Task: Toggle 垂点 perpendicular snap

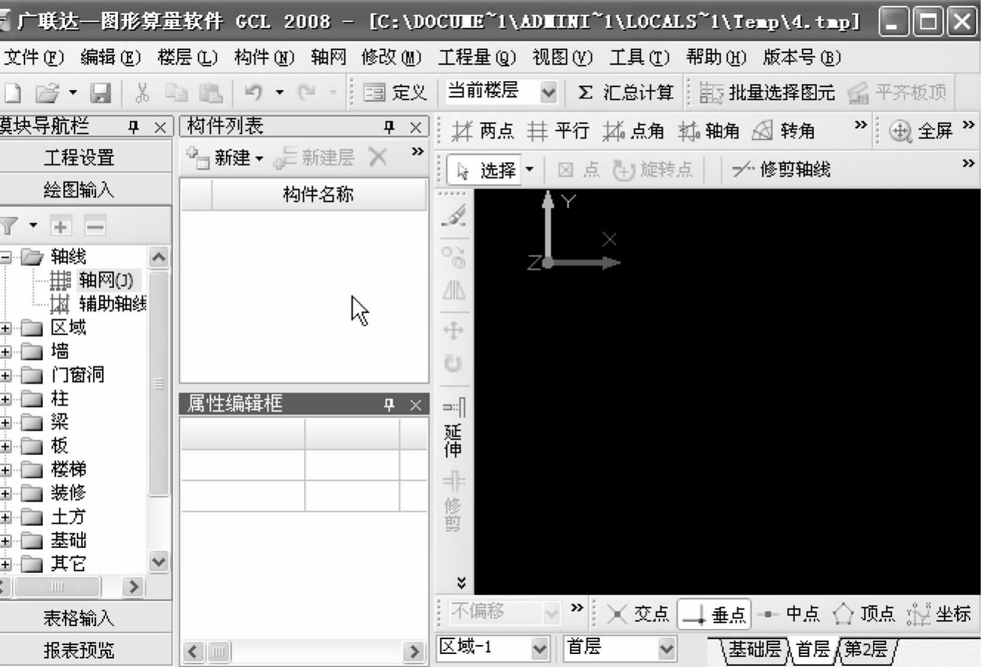Action: tap(714, 614)
